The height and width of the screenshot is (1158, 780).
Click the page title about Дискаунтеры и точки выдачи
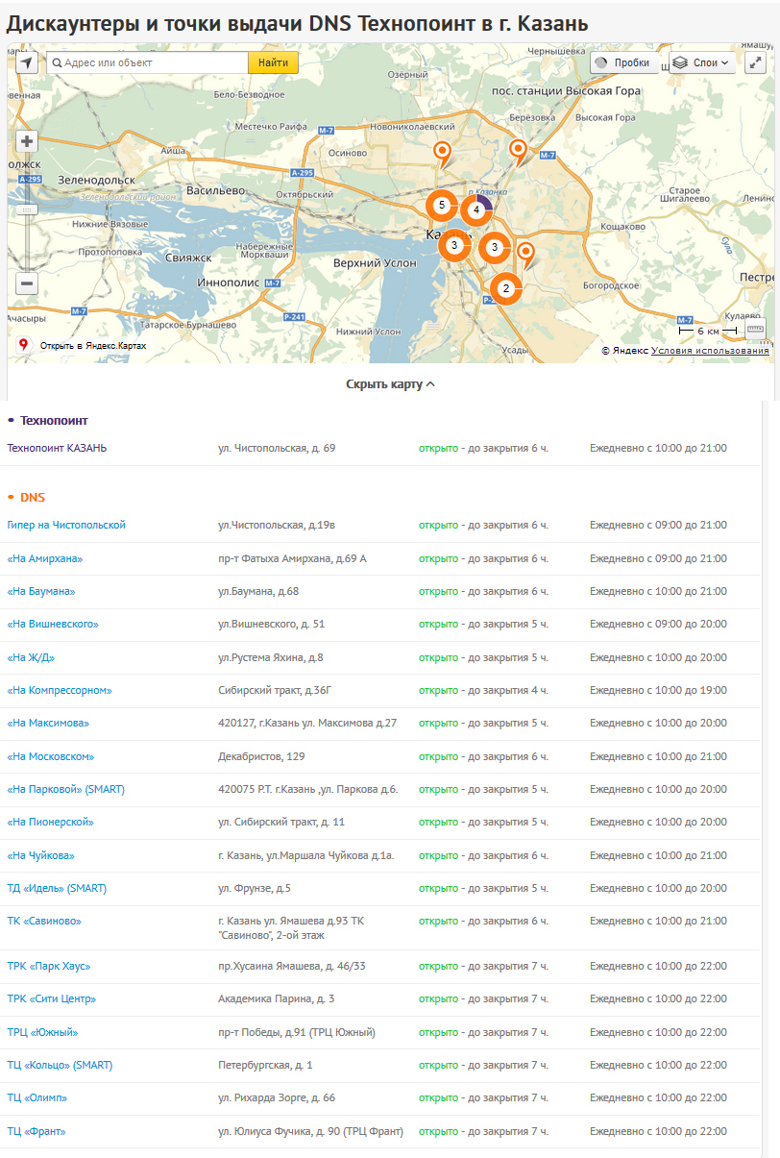[x=298, y=23]
